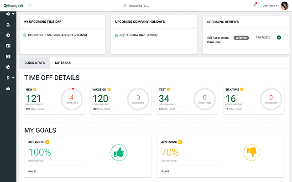This screenshot has width=292, height=182.
Task: Click the 125 total hours text
Action: tap(35, 109)
